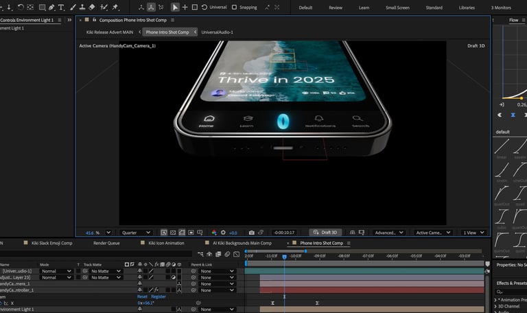
Task: Reset exposure with the aperture icon
Action: (x=223, y=232)
